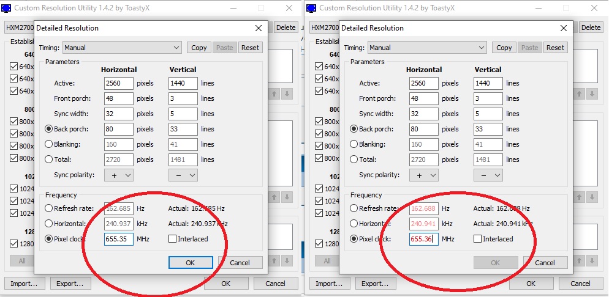Click the monitor app icon in right title bar
The image size is (609, 297).
(311, 9)
